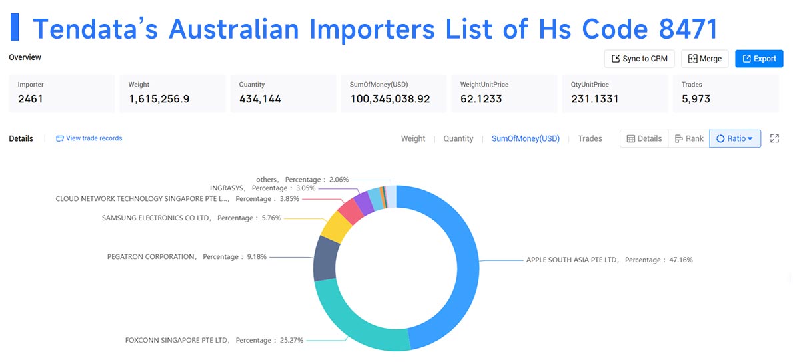793x364 pixels.
Task: Show the Details table view
Action: (x=644, y=139)
